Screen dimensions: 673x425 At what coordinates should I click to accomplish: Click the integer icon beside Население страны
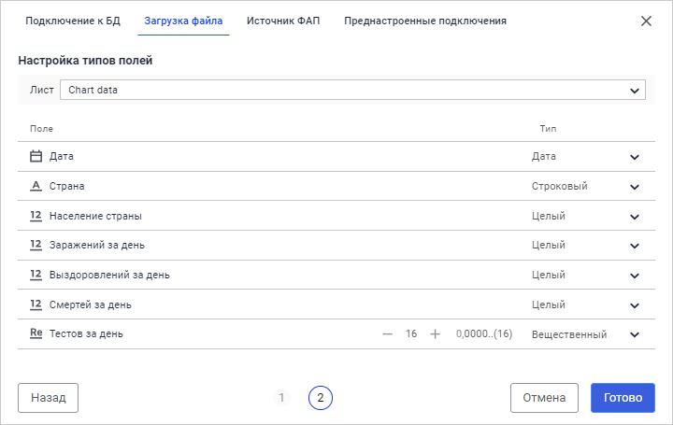pos(36,216)
